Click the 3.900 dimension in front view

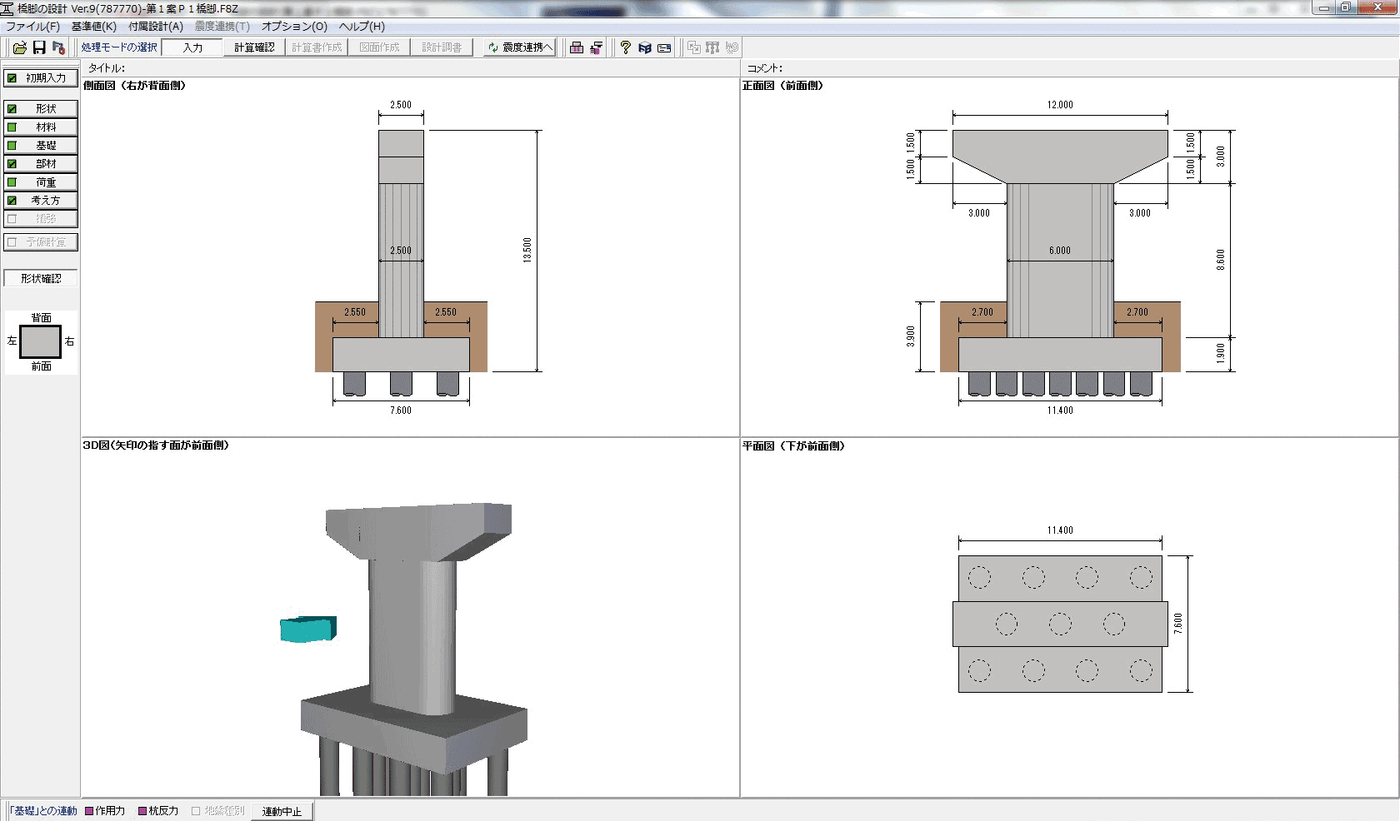(x=911, y=336)
